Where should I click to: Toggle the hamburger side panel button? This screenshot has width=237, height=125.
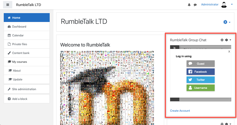(x=8, y=5)
